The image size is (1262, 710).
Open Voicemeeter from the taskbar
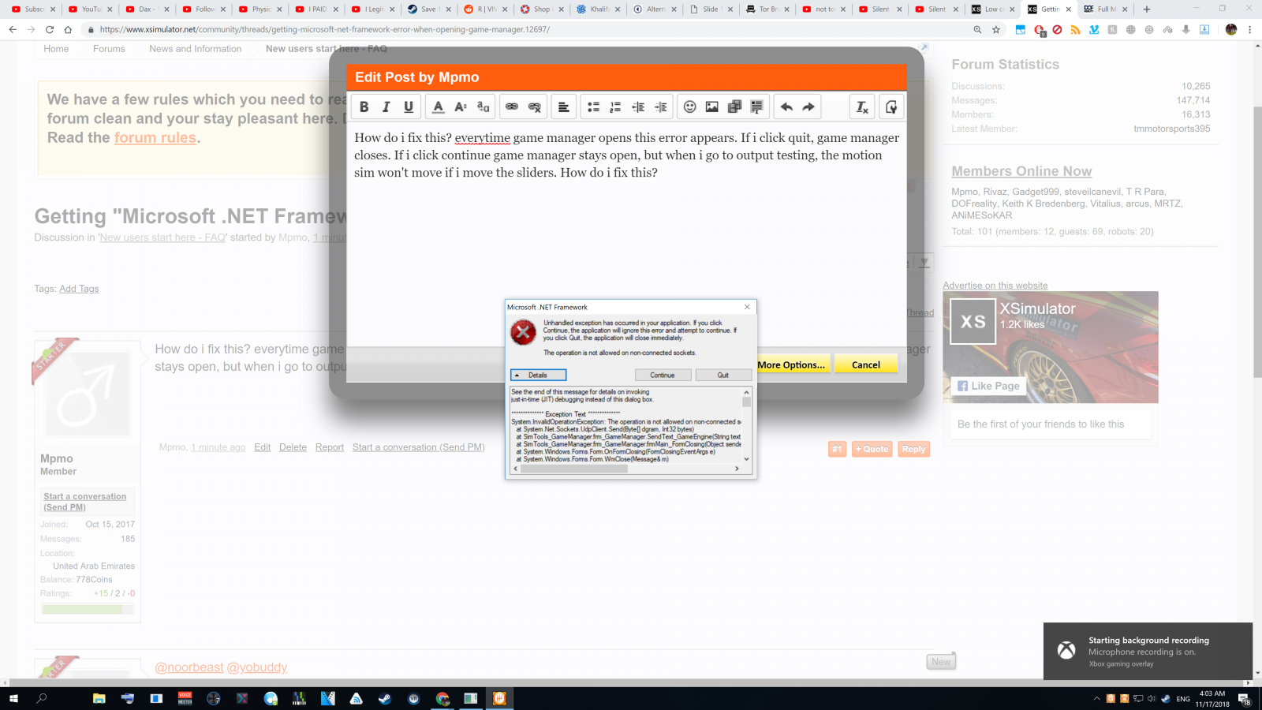pos(185,698)
